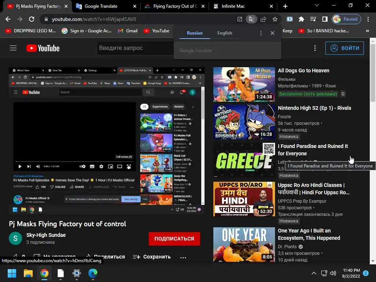Go to YouTube home via logo
The image size is (376, 282).
[x=43, y=48]
